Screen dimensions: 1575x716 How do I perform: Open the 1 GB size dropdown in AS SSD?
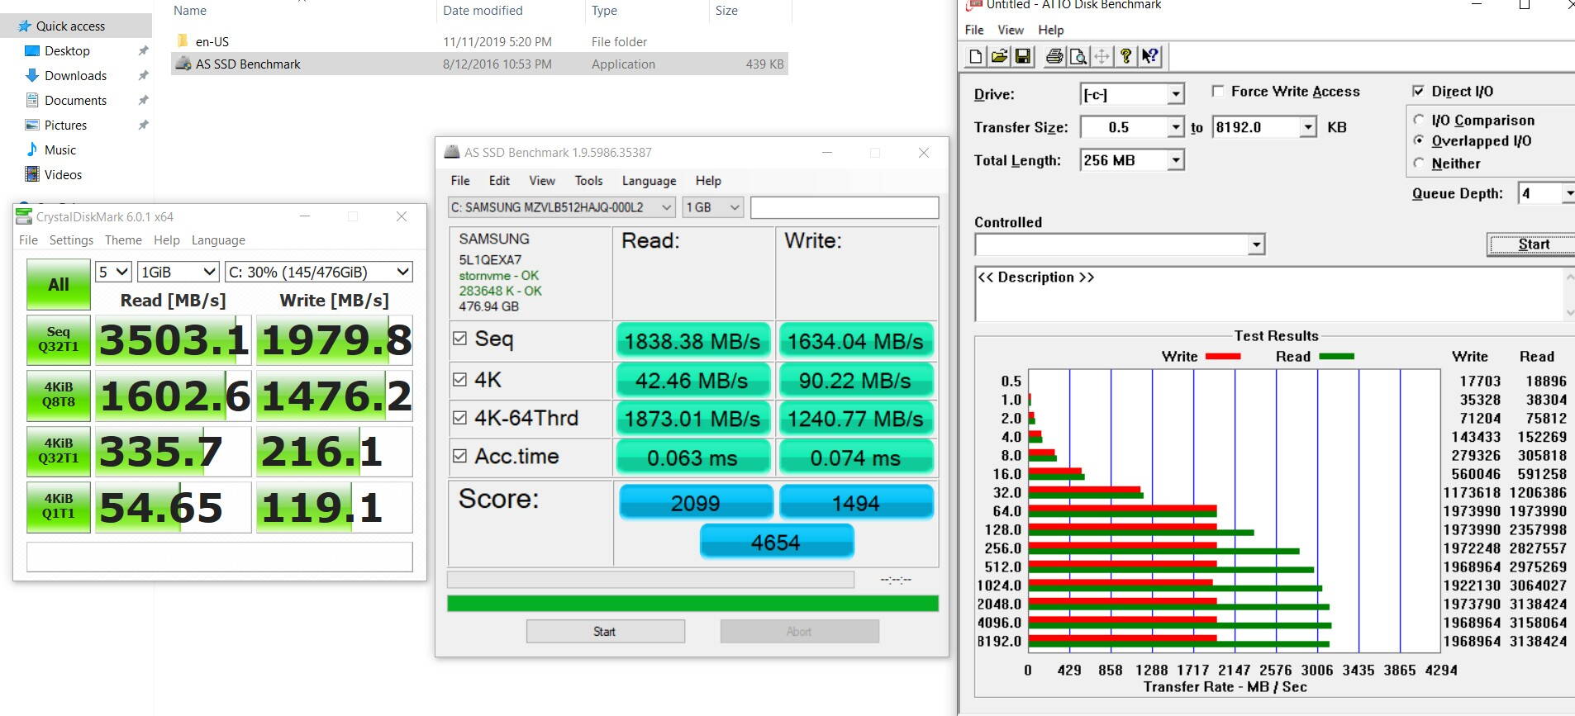pos(713,207)
